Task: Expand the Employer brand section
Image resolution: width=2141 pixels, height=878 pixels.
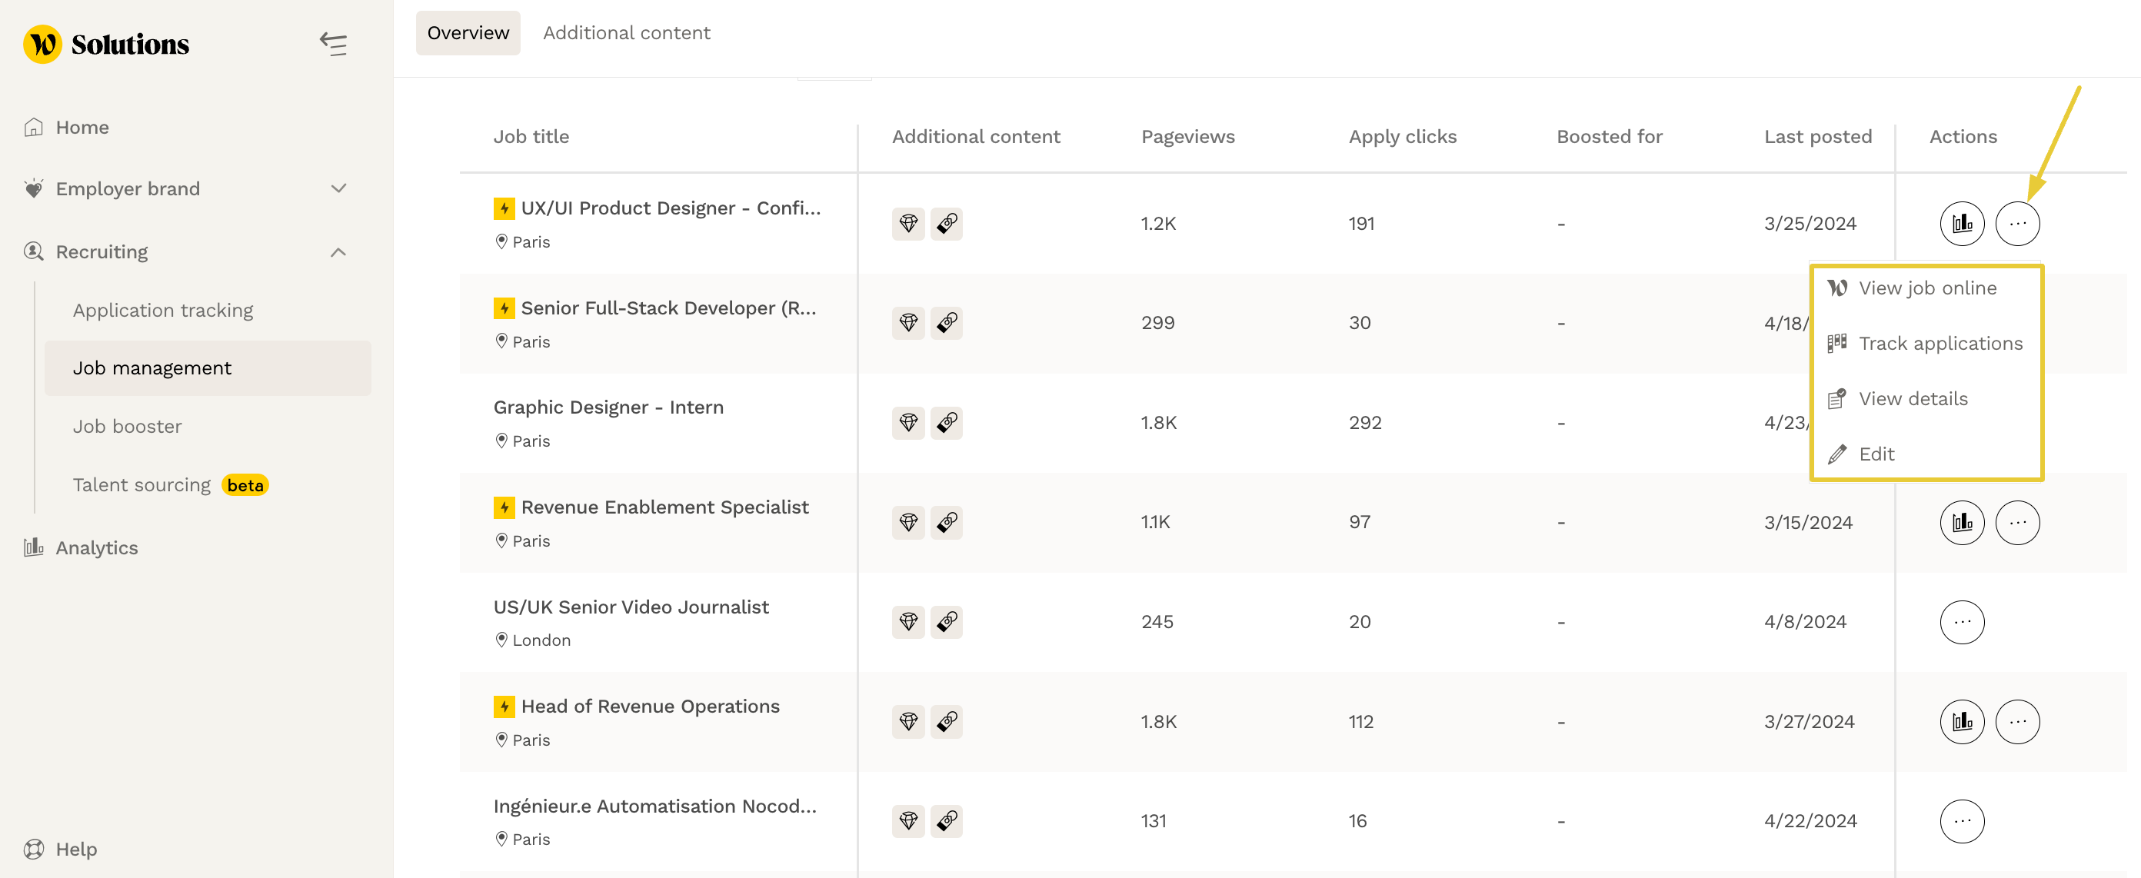Action: (338, 188)
